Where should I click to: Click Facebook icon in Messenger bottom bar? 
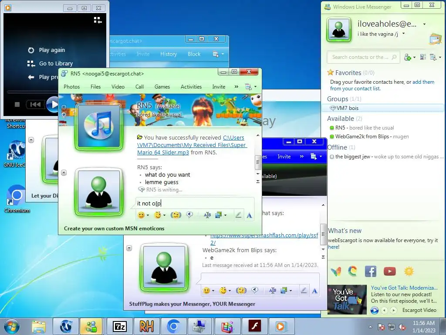[x=371, y=271]
